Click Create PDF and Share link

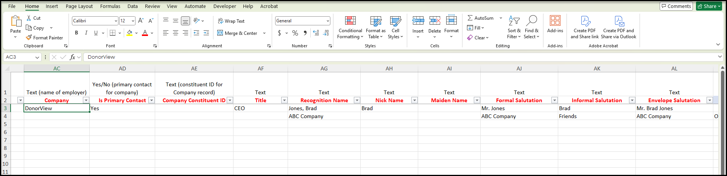(585, 27)
